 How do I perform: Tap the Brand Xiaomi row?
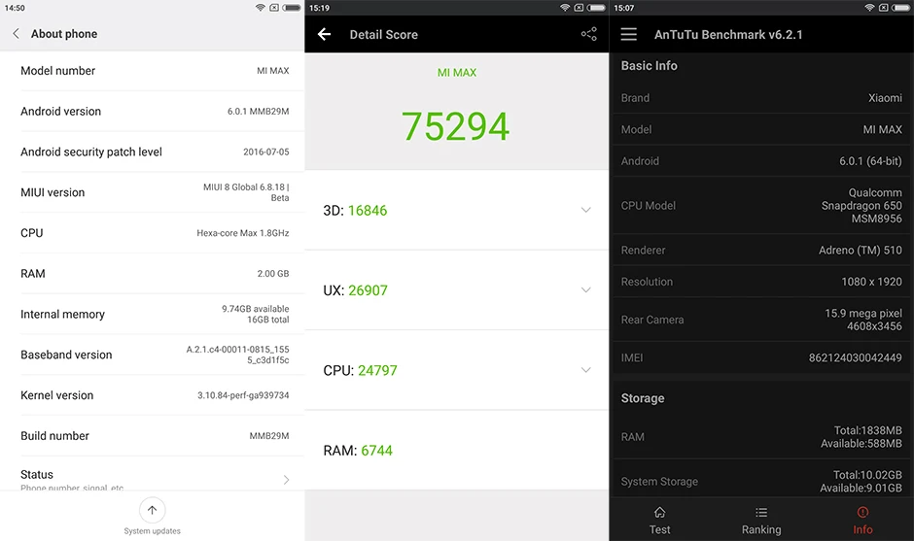(x=761, y=98)
